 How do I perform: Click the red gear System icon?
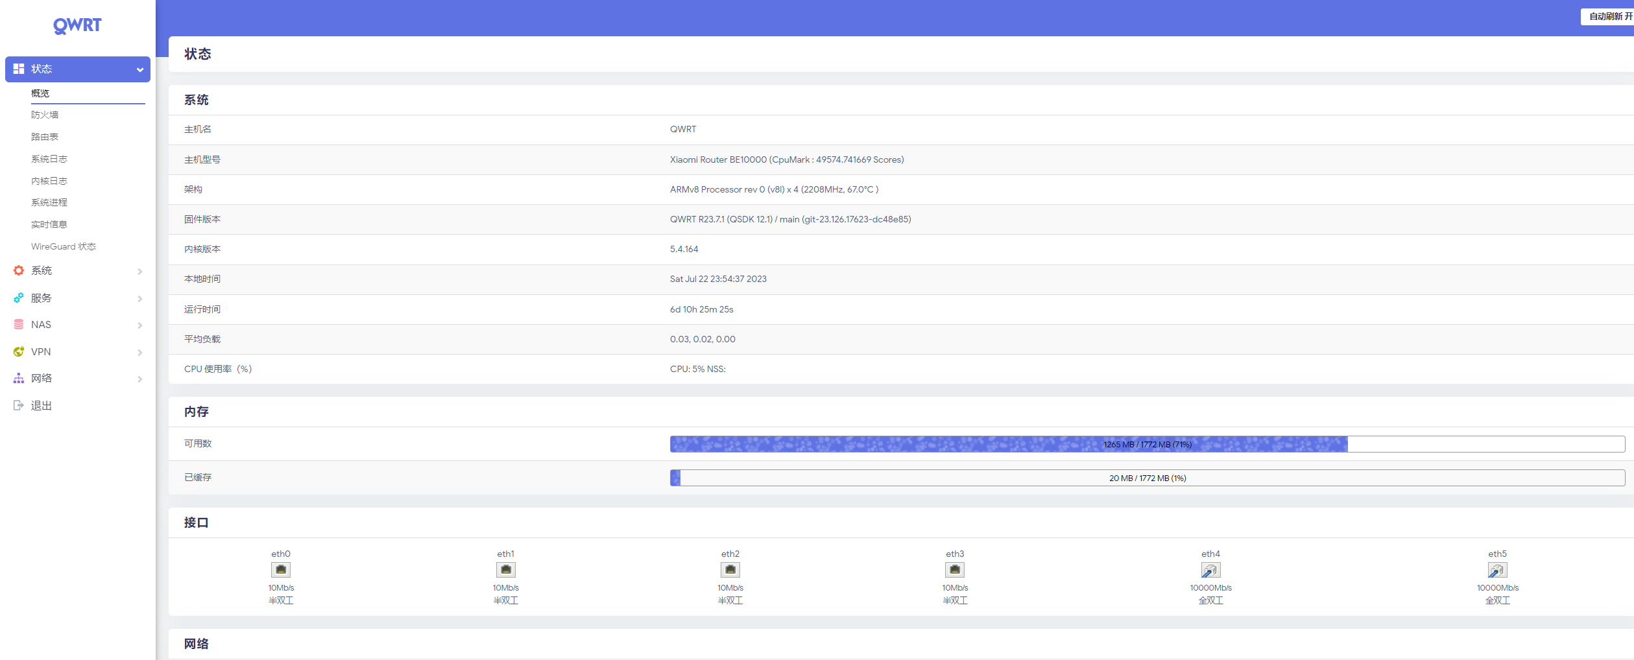pos(19,270)
